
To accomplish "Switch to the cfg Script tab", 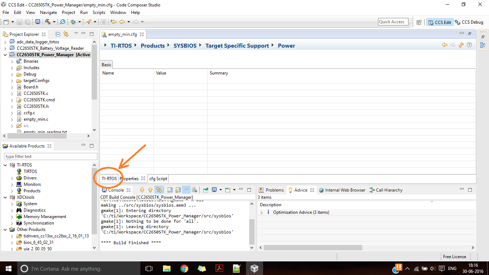I will (158, 179).
